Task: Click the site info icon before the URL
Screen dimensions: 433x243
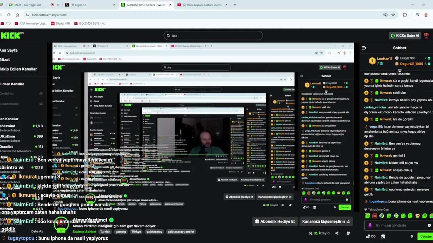Action: point(27,15)
